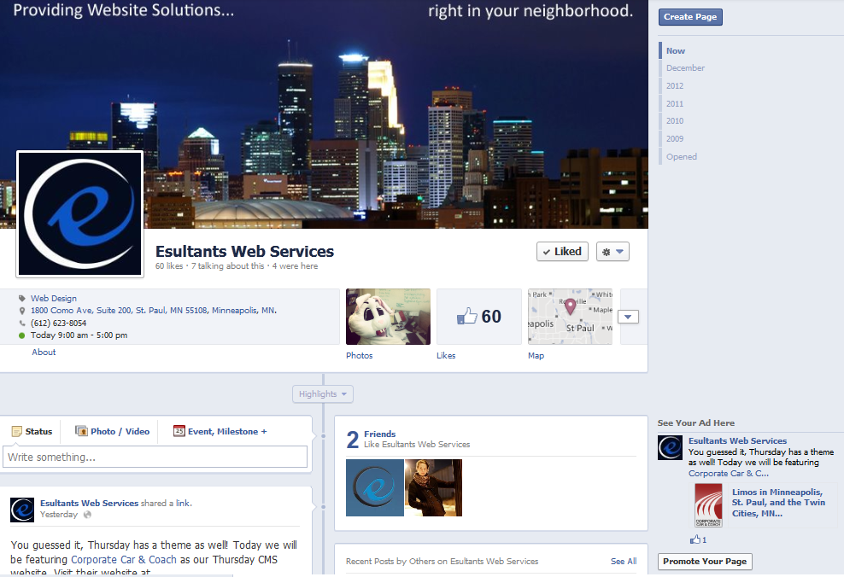Open the 1800 Como Ave address link
Screen dimensions: 844x577
[154, 311]
